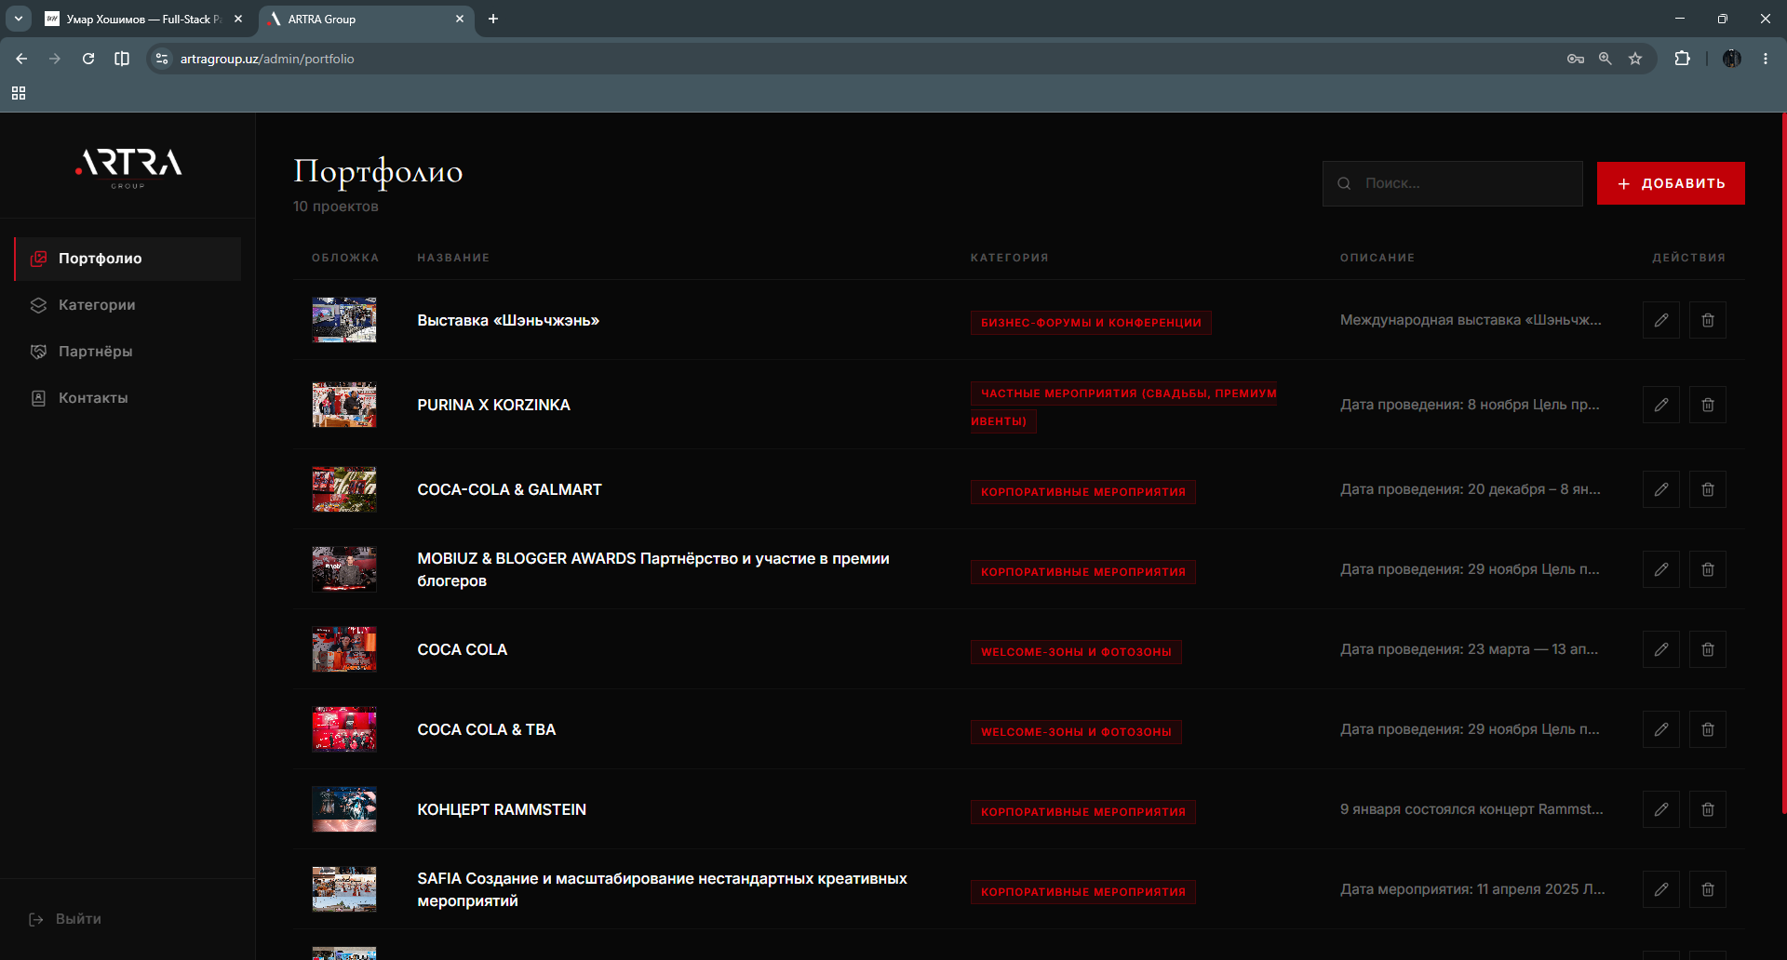Click the description Дата мероприятия: 11 апреля 2025
This screenshot has width=1787, height=960.
pos(1472,889)
